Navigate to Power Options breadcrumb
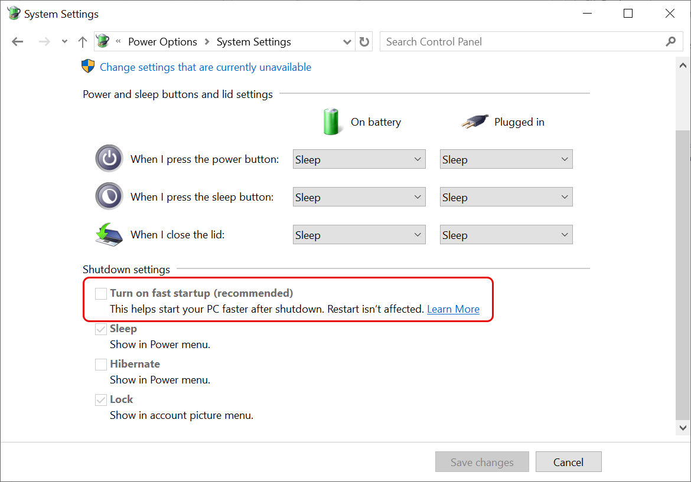Screen dimensions: 691x482 click(x=162, y=42)
